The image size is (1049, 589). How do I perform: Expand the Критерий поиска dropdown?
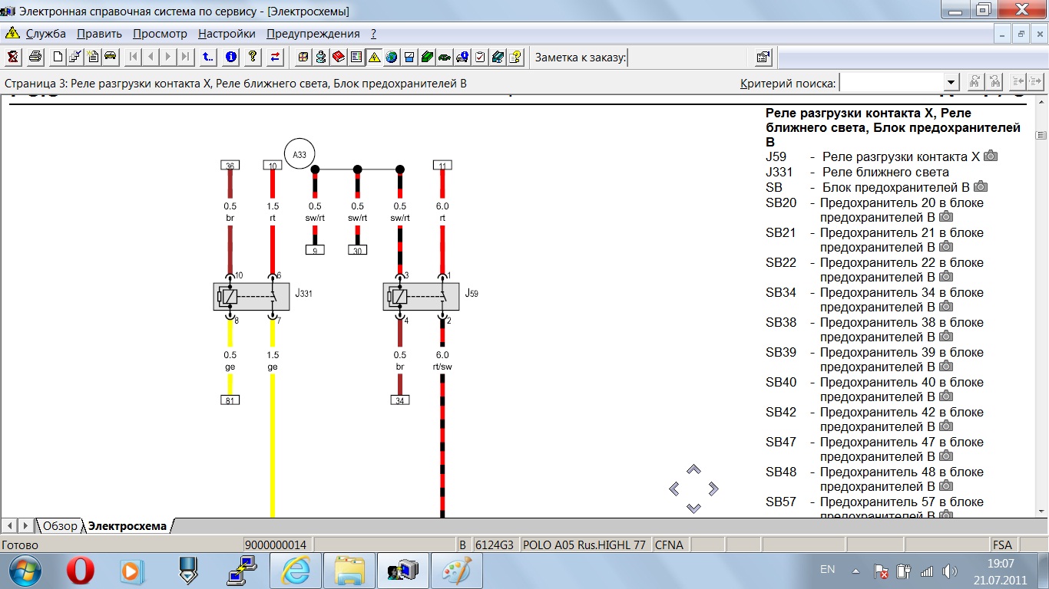[x=951, y=83]
